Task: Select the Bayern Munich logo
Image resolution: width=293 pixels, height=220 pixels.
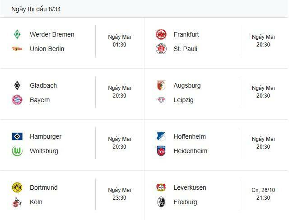Action: click(x=17, y=100)
